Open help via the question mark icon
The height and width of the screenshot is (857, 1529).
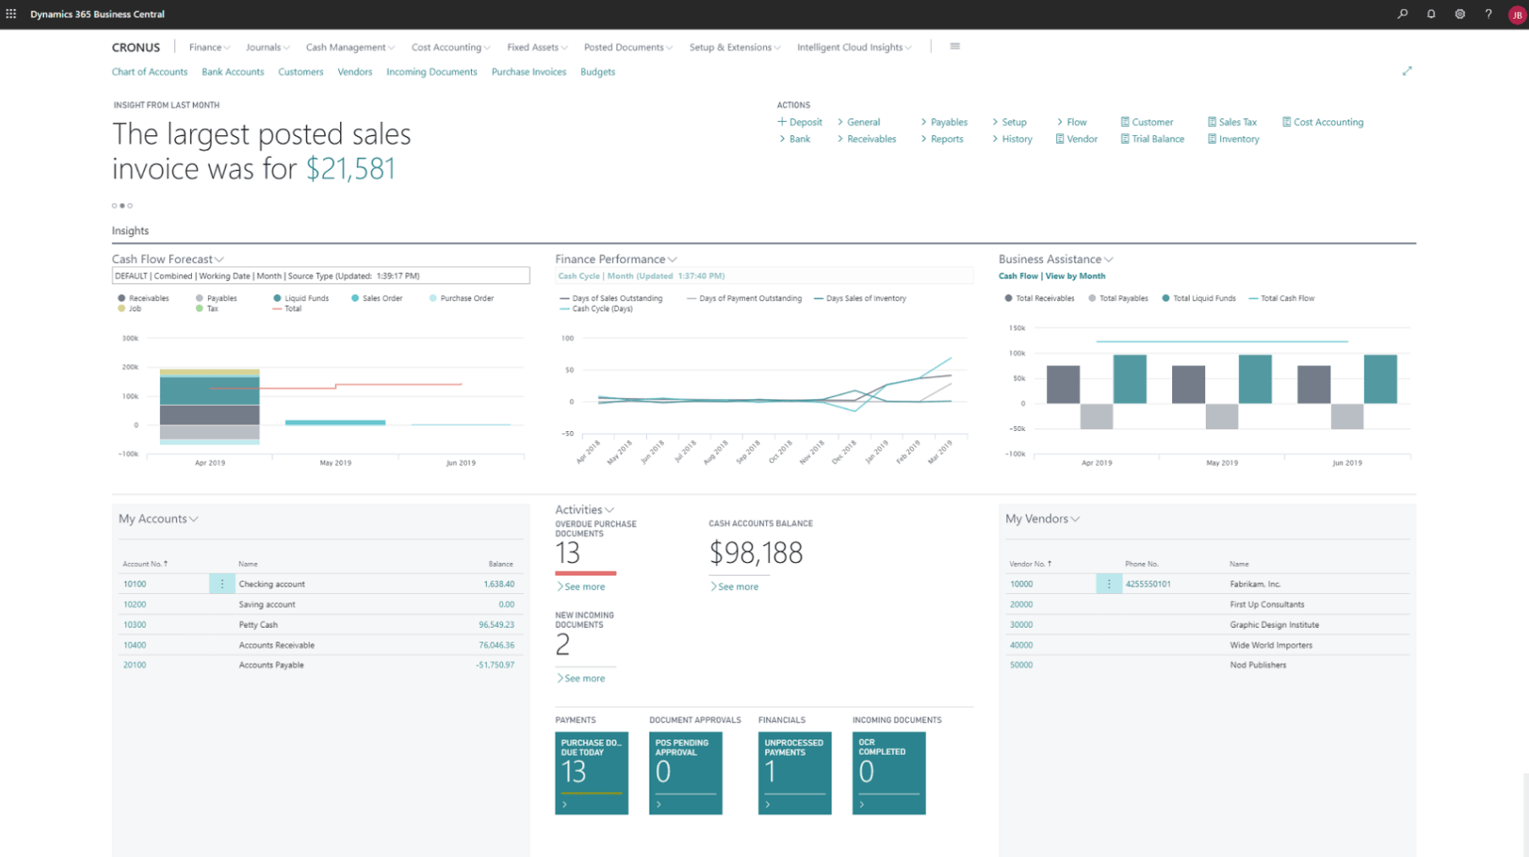click(1488, 14)
